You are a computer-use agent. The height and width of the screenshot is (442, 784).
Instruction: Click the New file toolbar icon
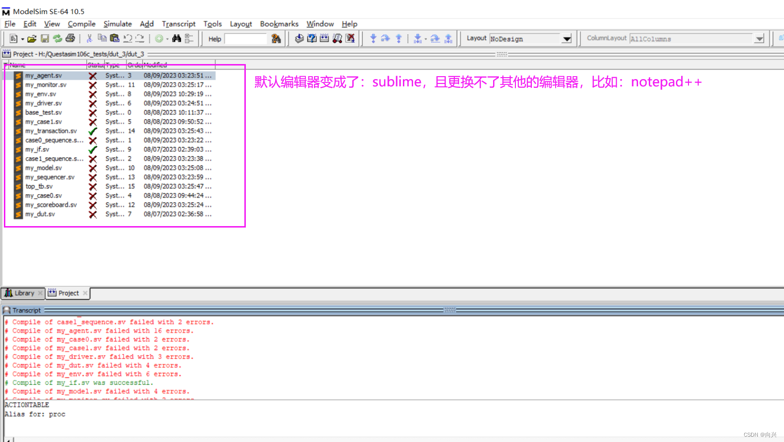[14, 38]
